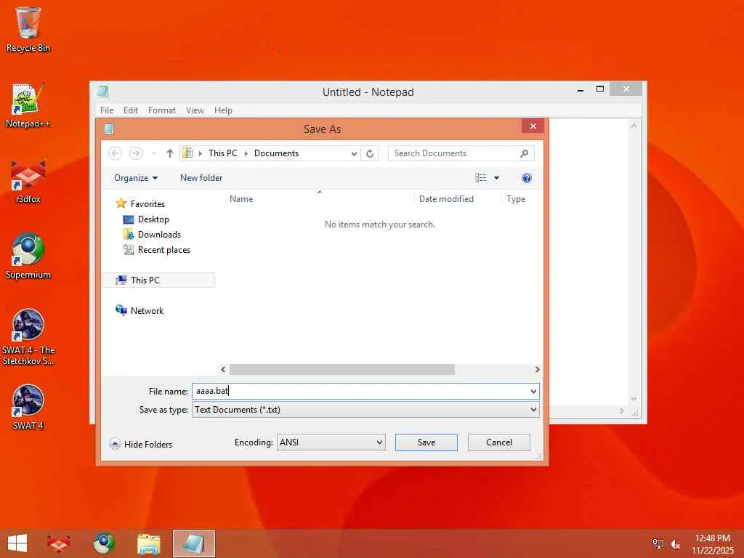Close the Save As dialog
744x558 pixels.
pos(533,126)
